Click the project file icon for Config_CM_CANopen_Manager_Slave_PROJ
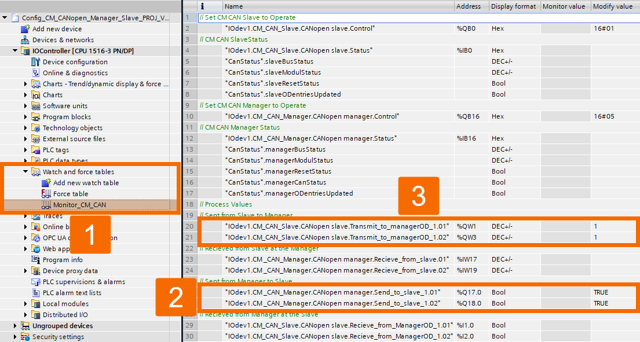Viewport: 640px width, 342px height. coord(15,17)
